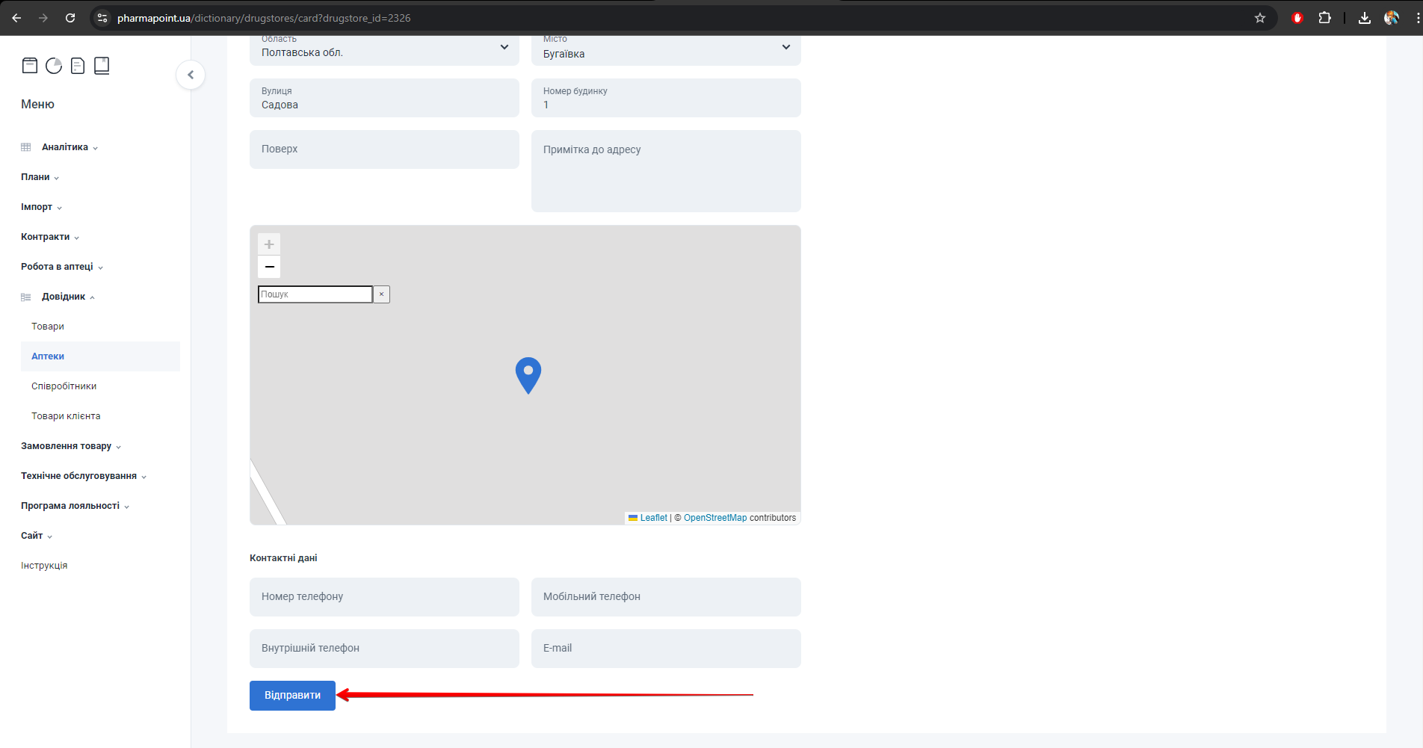The height and width of the screenshot is (748, 1423).
Task: Click the document icon in sidebar header
Action: tap(78, 66)
